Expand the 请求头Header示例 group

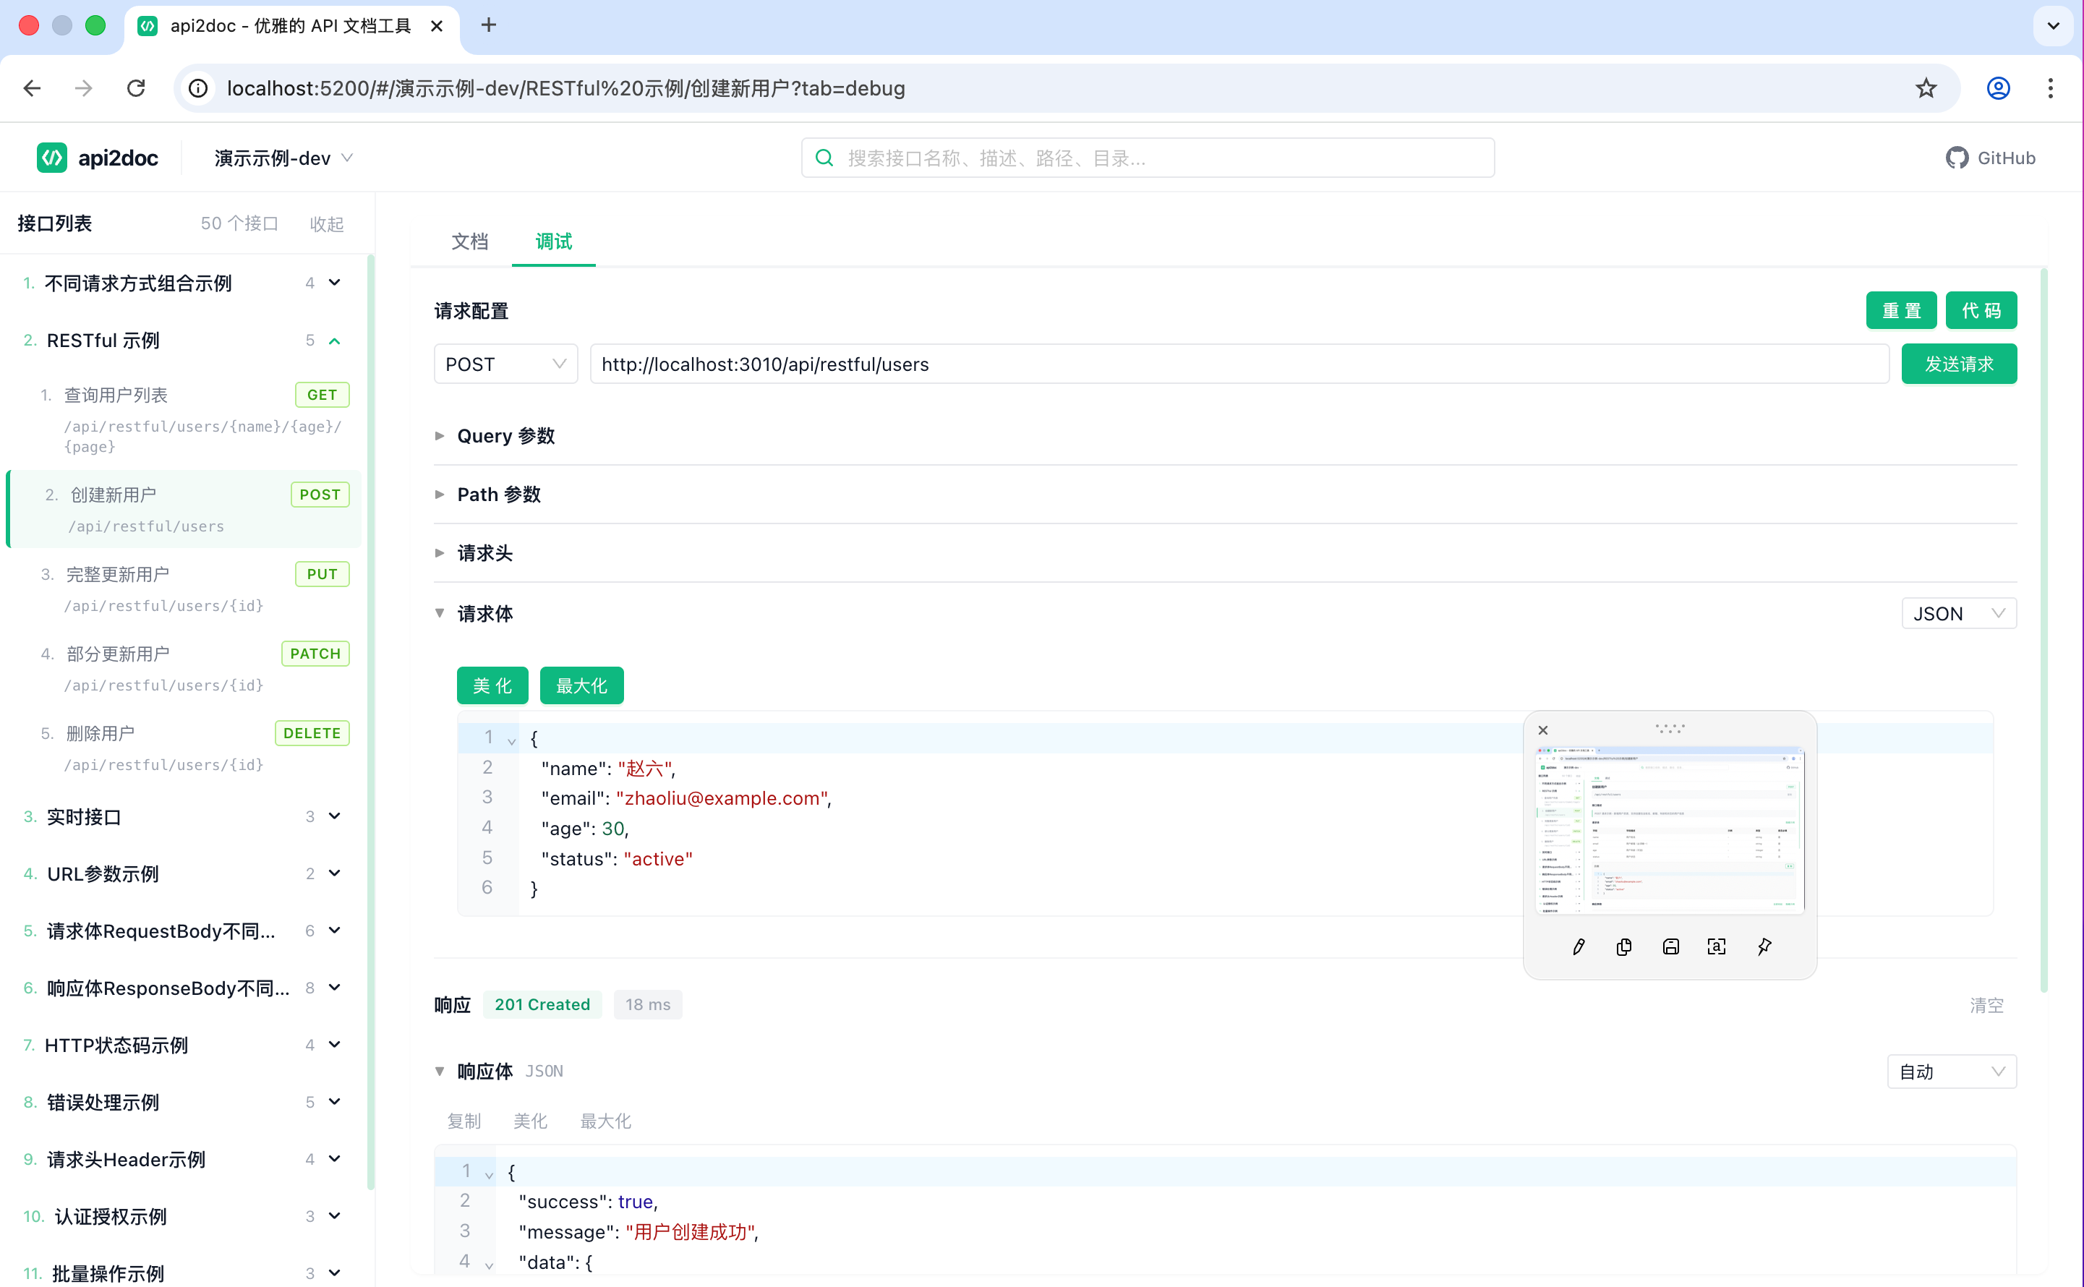click(335, 1158)
